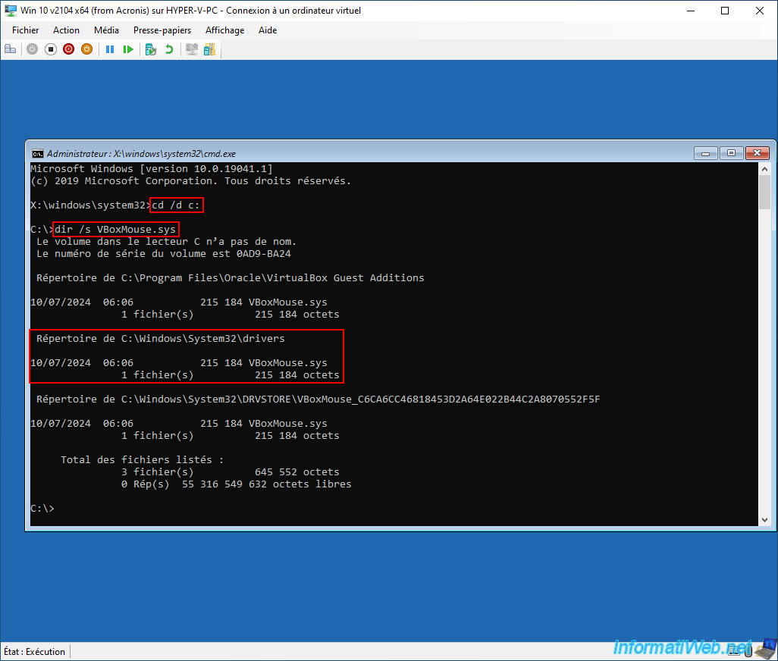Viewport: 778px width, 661px height.
Task: Reset the VM with the green play icon
Action: [x=128, y=49]
